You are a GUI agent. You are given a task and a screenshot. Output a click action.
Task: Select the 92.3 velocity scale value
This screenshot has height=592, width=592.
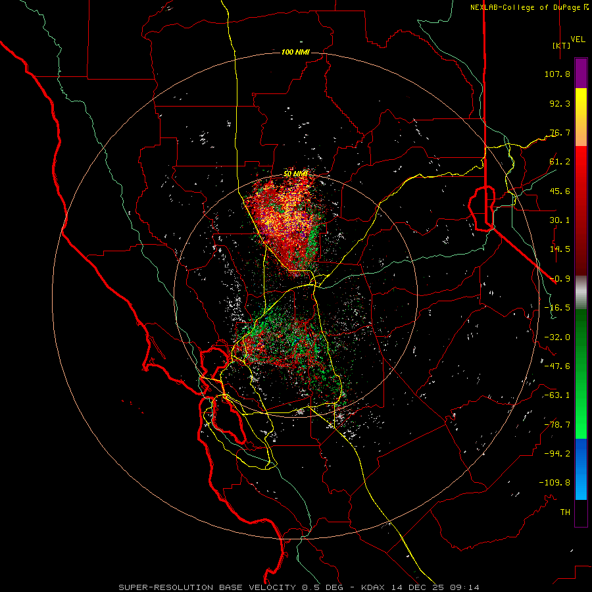(x=560, y=103)
